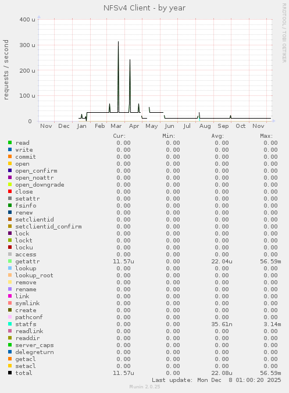The width and height of the screenshot is (289, 393).
Task: Click the 400 u y-axis label
Action: pyautogui.click(x=27, y=20)
